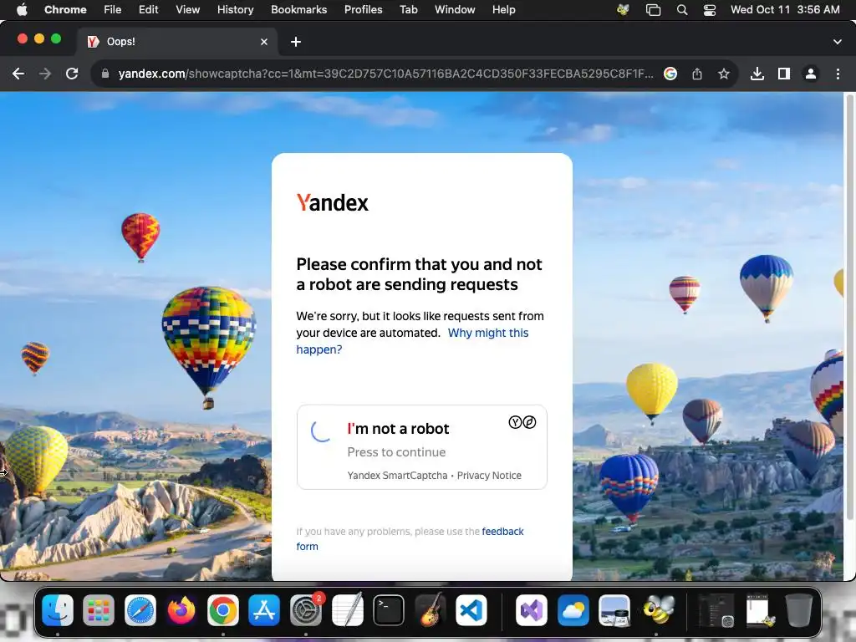Open Chrome profile avatar
The image size is (856, 642).
(x=811, y=74)
